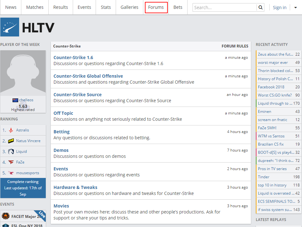Open the Movies forum

click(61, 206)
